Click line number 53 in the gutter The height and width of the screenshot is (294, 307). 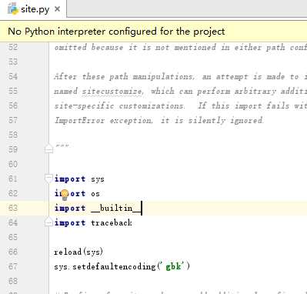tap(13, 62)
